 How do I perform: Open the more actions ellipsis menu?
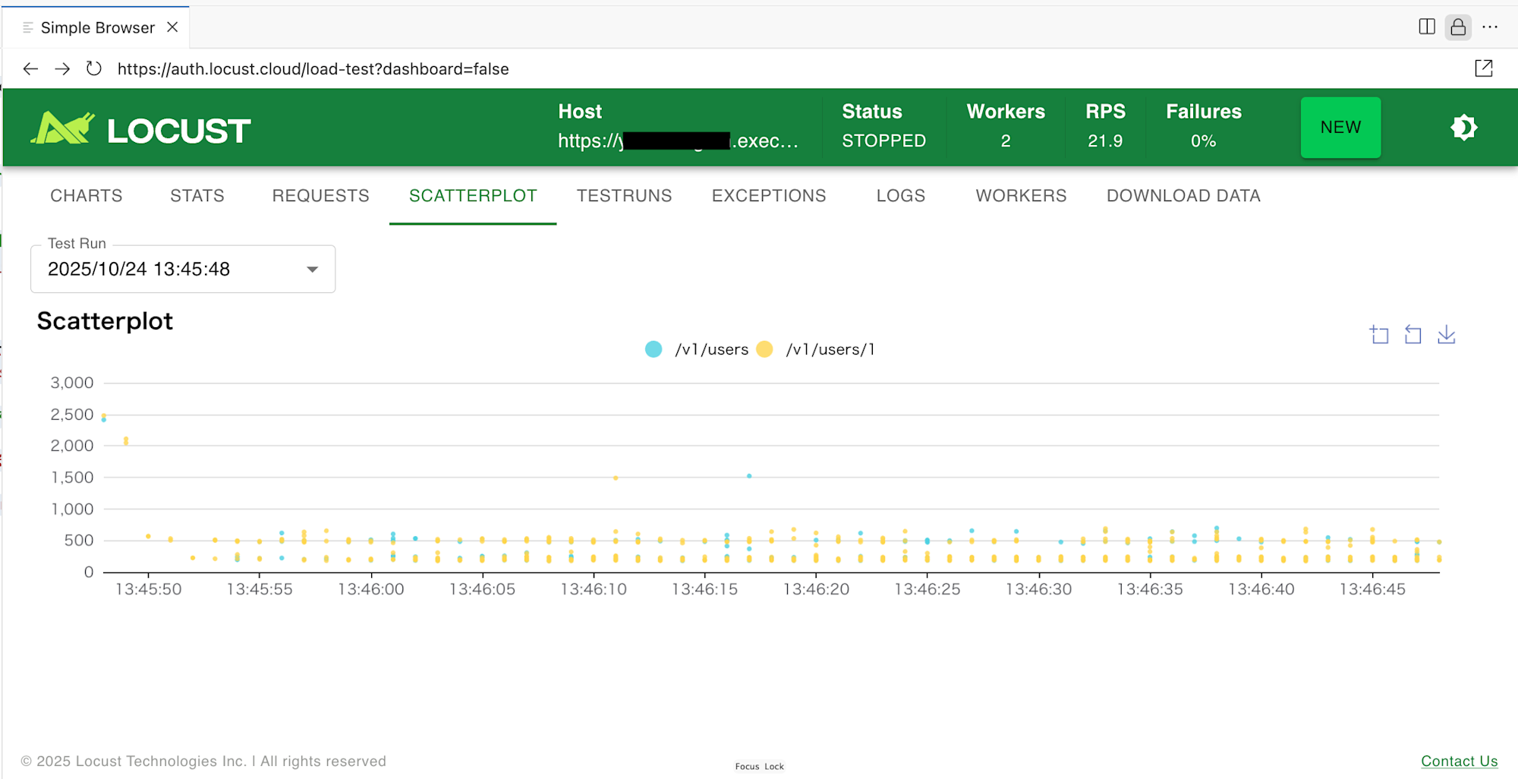[1489, 27]
